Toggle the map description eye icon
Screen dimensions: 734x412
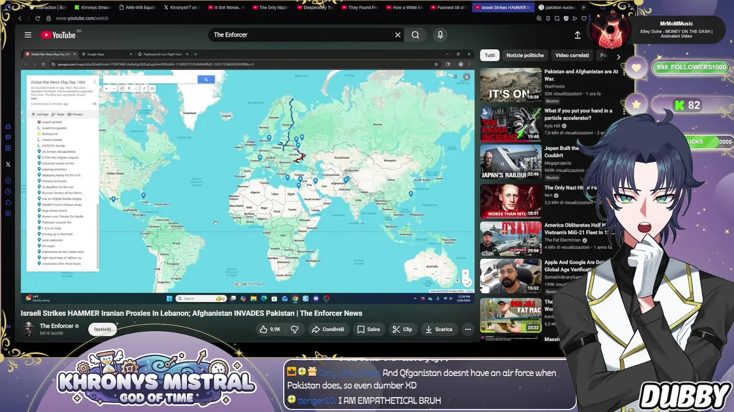(95, 104)
